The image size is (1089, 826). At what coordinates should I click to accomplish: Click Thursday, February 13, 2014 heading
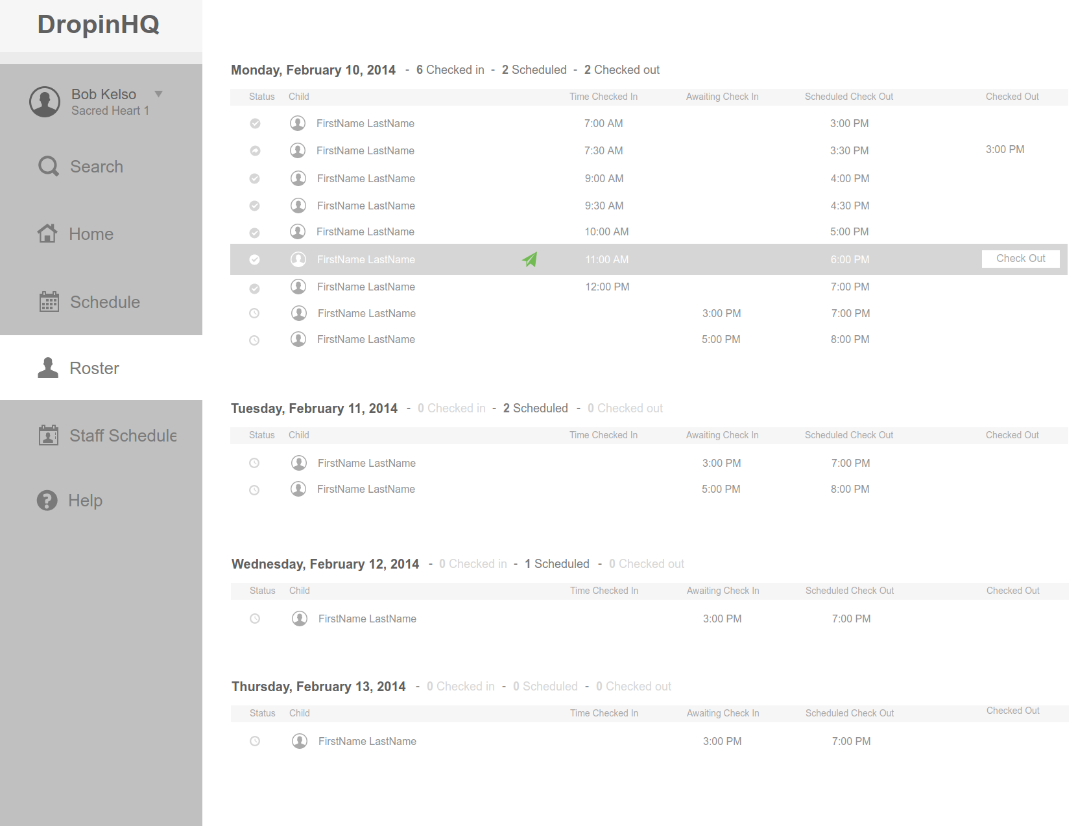(318, 687)
